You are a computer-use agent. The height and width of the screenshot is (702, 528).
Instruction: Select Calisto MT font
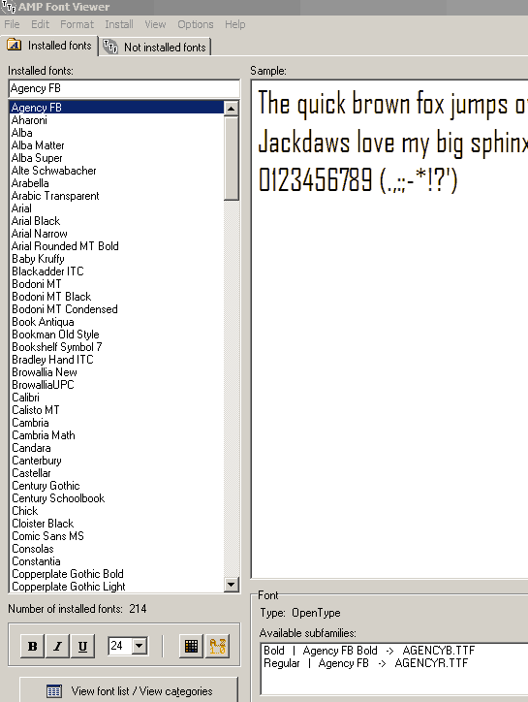(116, 409)
